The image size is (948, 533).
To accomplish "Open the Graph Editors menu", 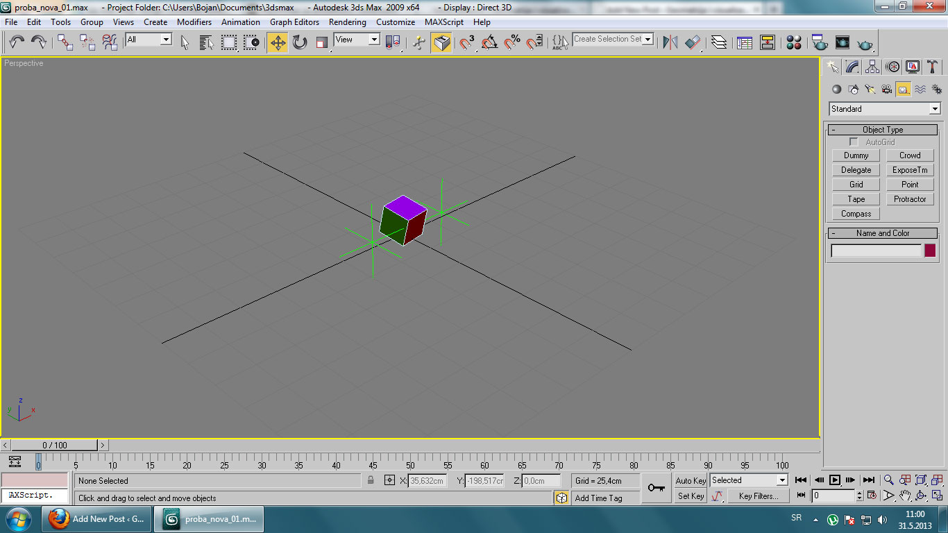I will (294, 22).
